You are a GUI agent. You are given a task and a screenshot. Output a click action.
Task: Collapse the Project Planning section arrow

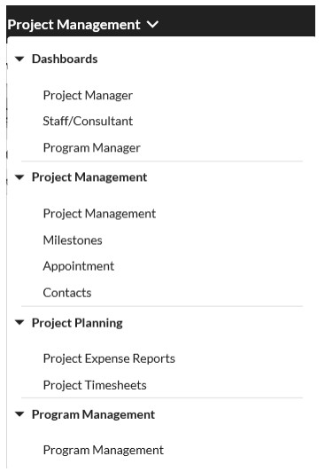19,323
